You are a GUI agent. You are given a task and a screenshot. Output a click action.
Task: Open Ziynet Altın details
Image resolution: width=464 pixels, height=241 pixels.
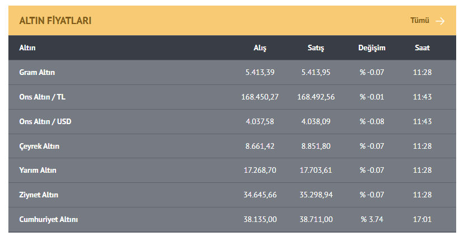coord(39,195)
